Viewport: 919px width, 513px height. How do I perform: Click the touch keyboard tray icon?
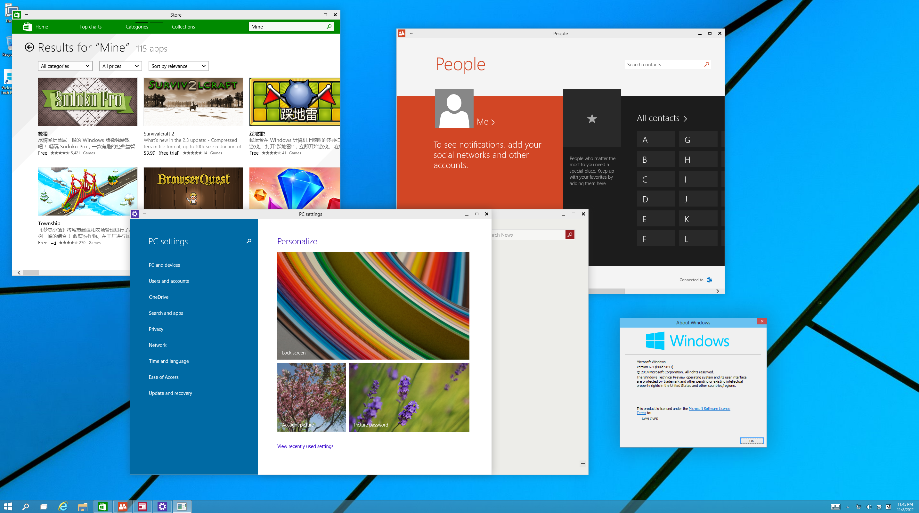pyautogui.click(x=835, y=507)
